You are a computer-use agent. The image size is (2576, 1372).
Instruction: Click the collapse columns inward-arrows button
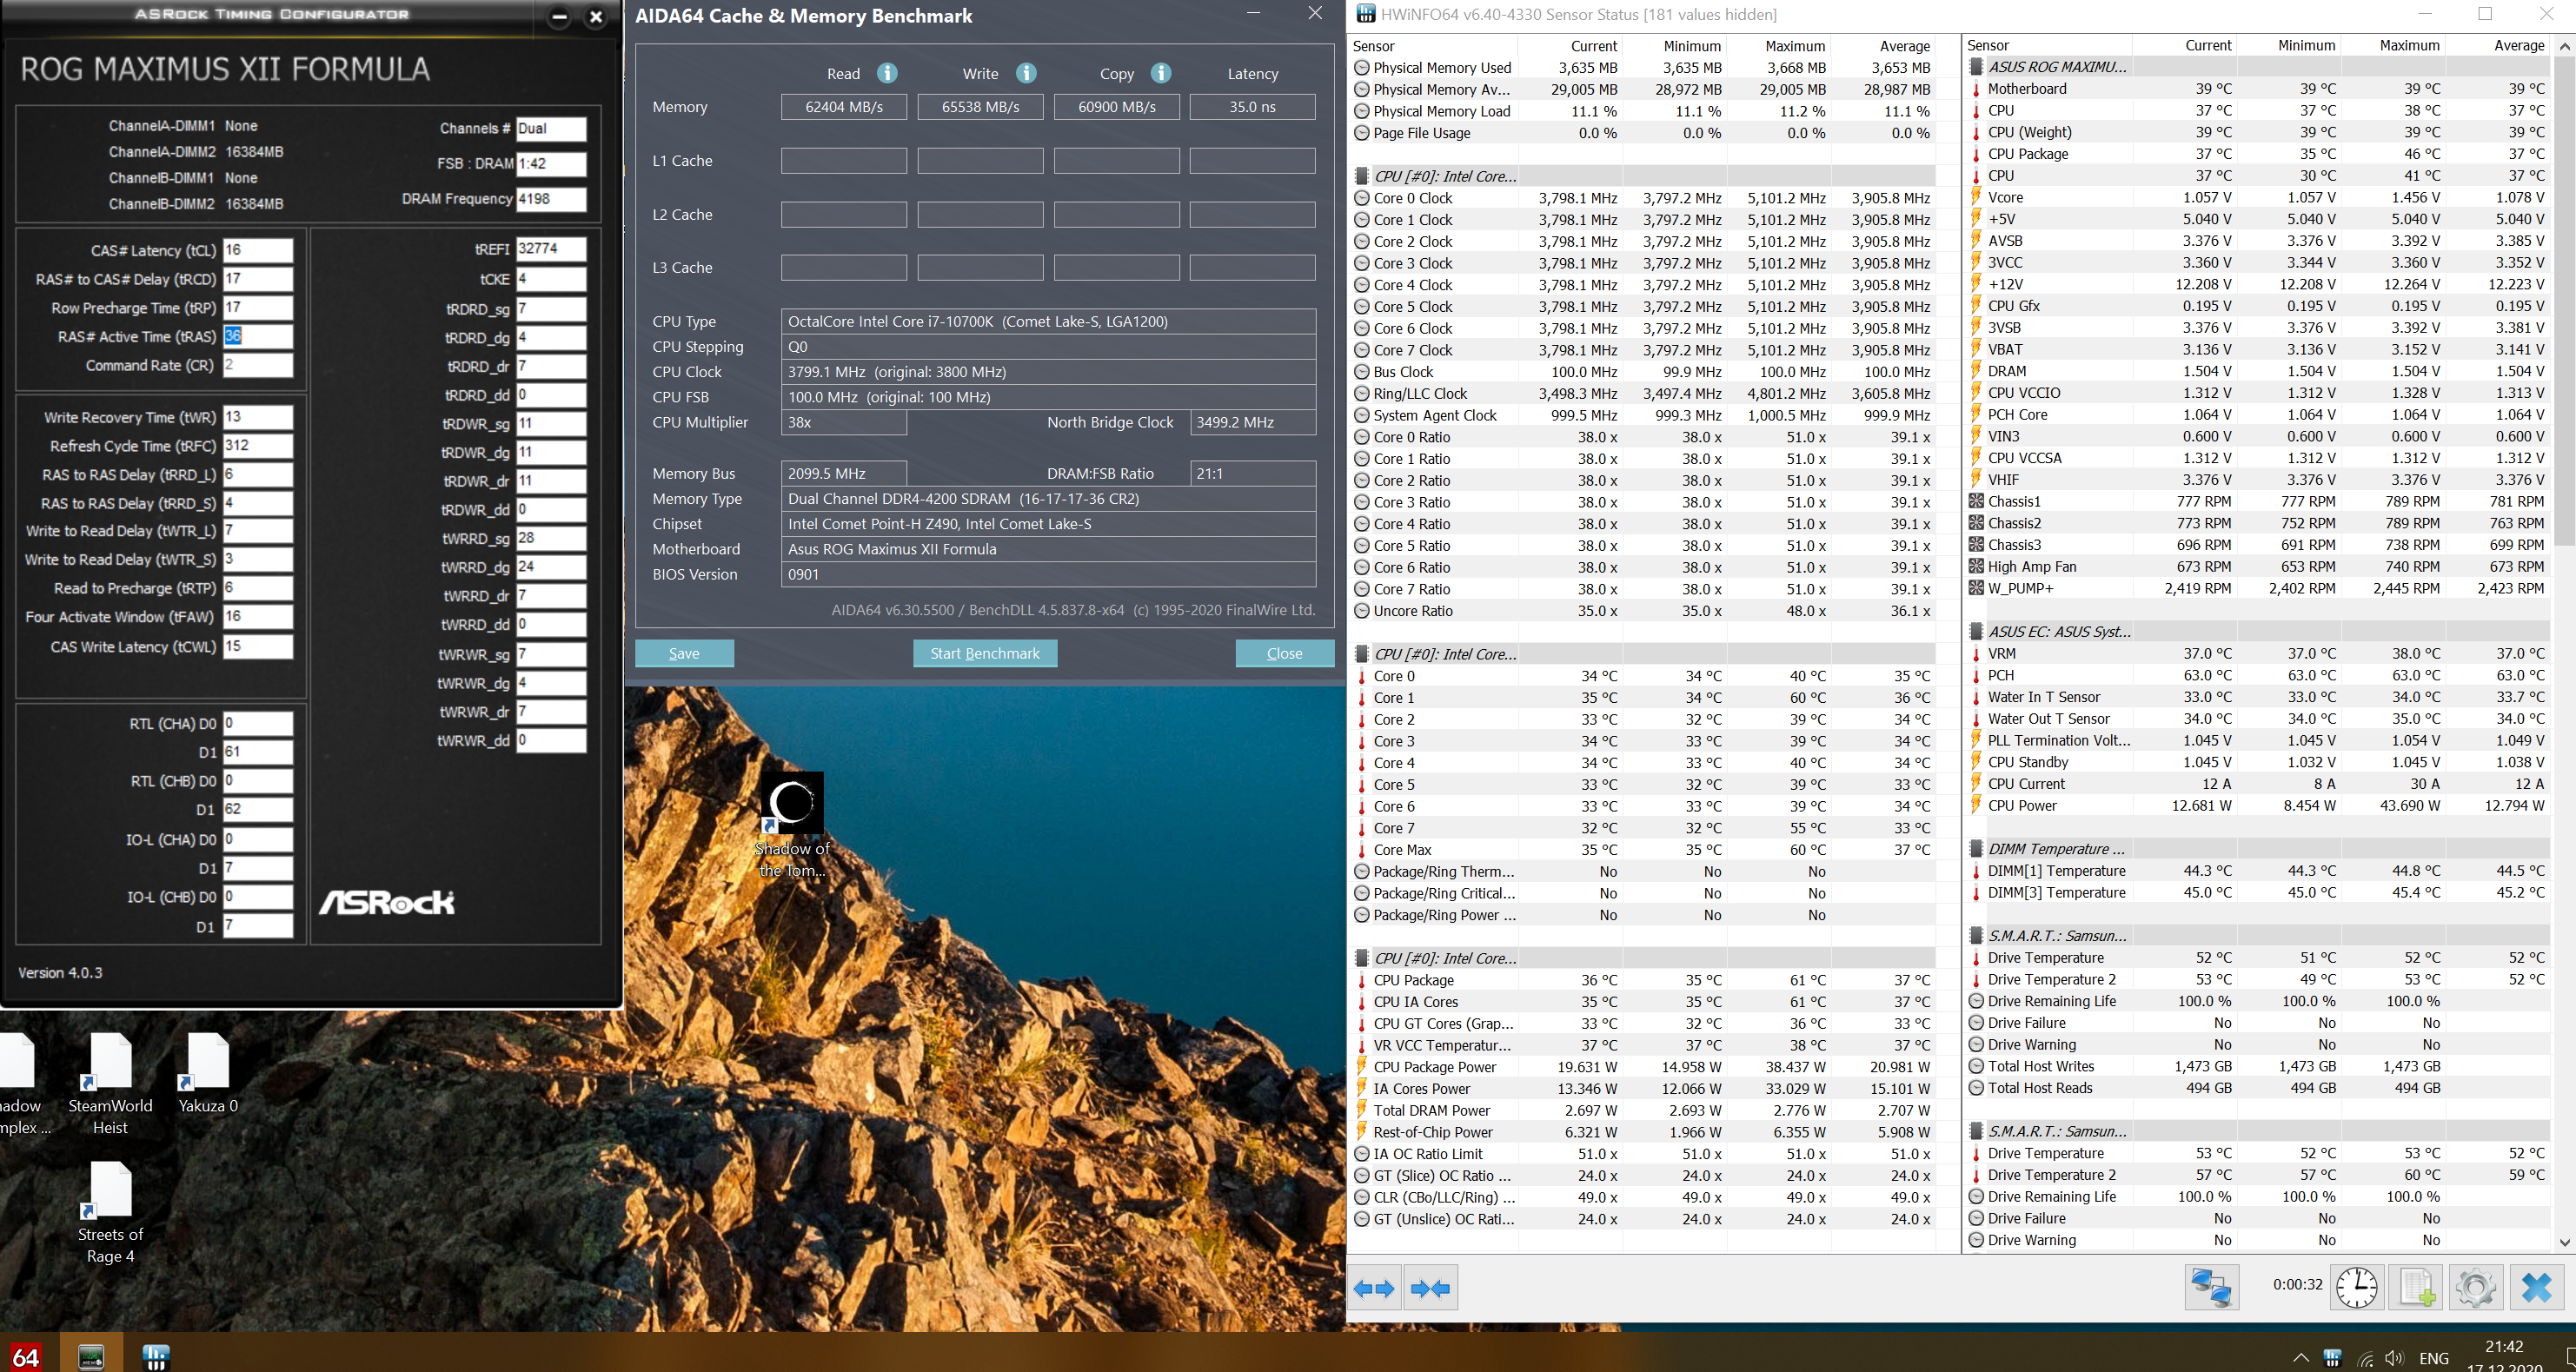[x=1430, y=1288]
